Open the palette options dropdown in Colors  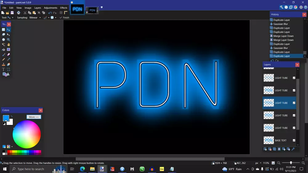tap(12, 147)
